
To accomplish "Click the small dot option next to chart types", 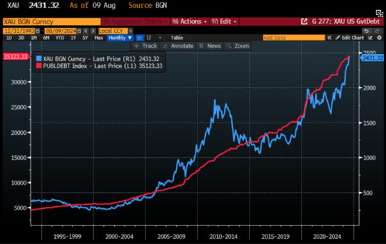I will pos(160,38).
